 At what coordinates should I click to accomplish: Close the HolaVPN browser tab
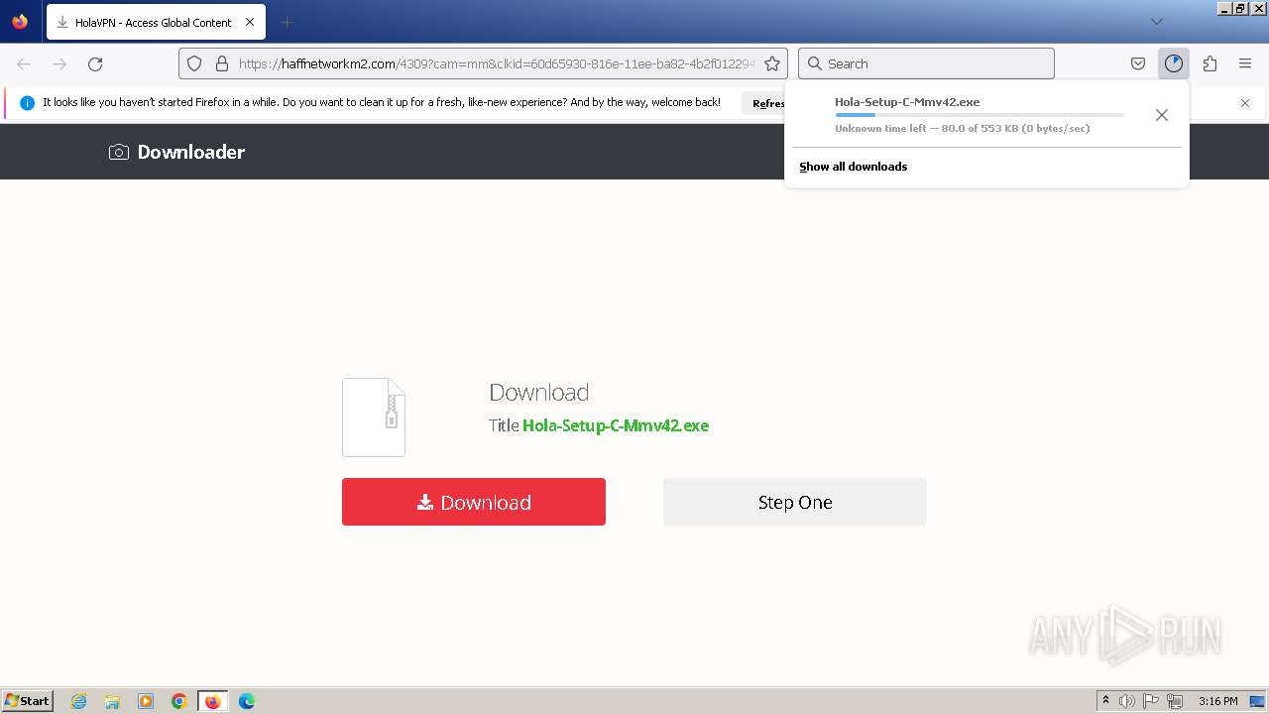click(249, 22)
